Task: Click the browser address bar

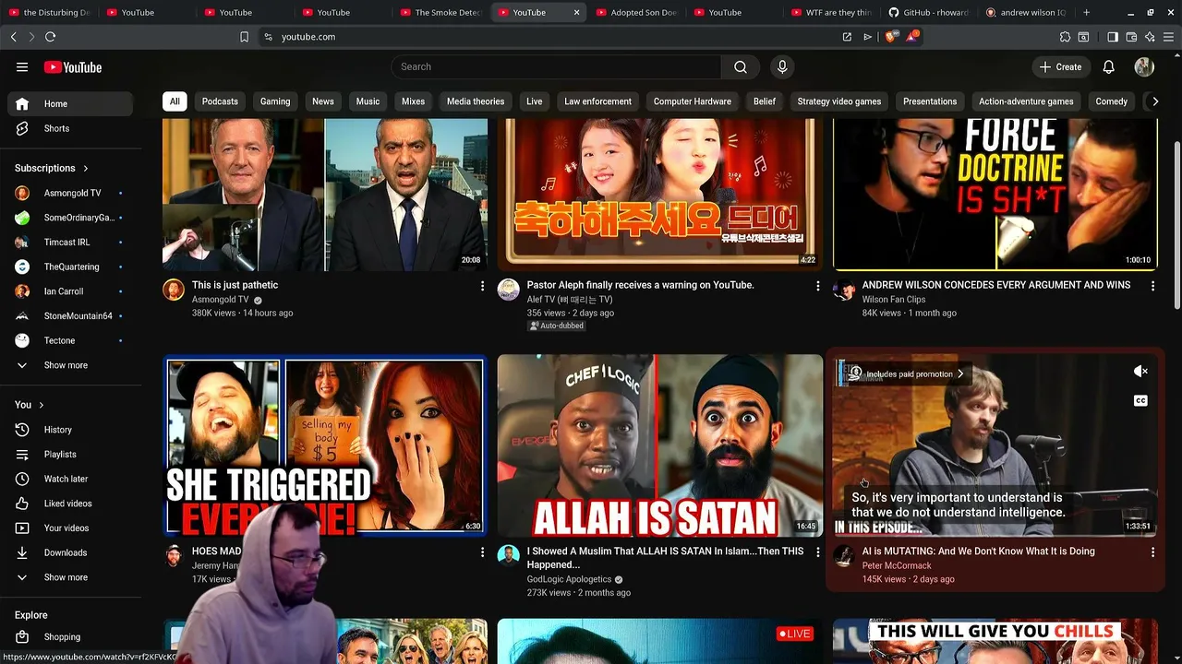Action: [x=554, y=37]
